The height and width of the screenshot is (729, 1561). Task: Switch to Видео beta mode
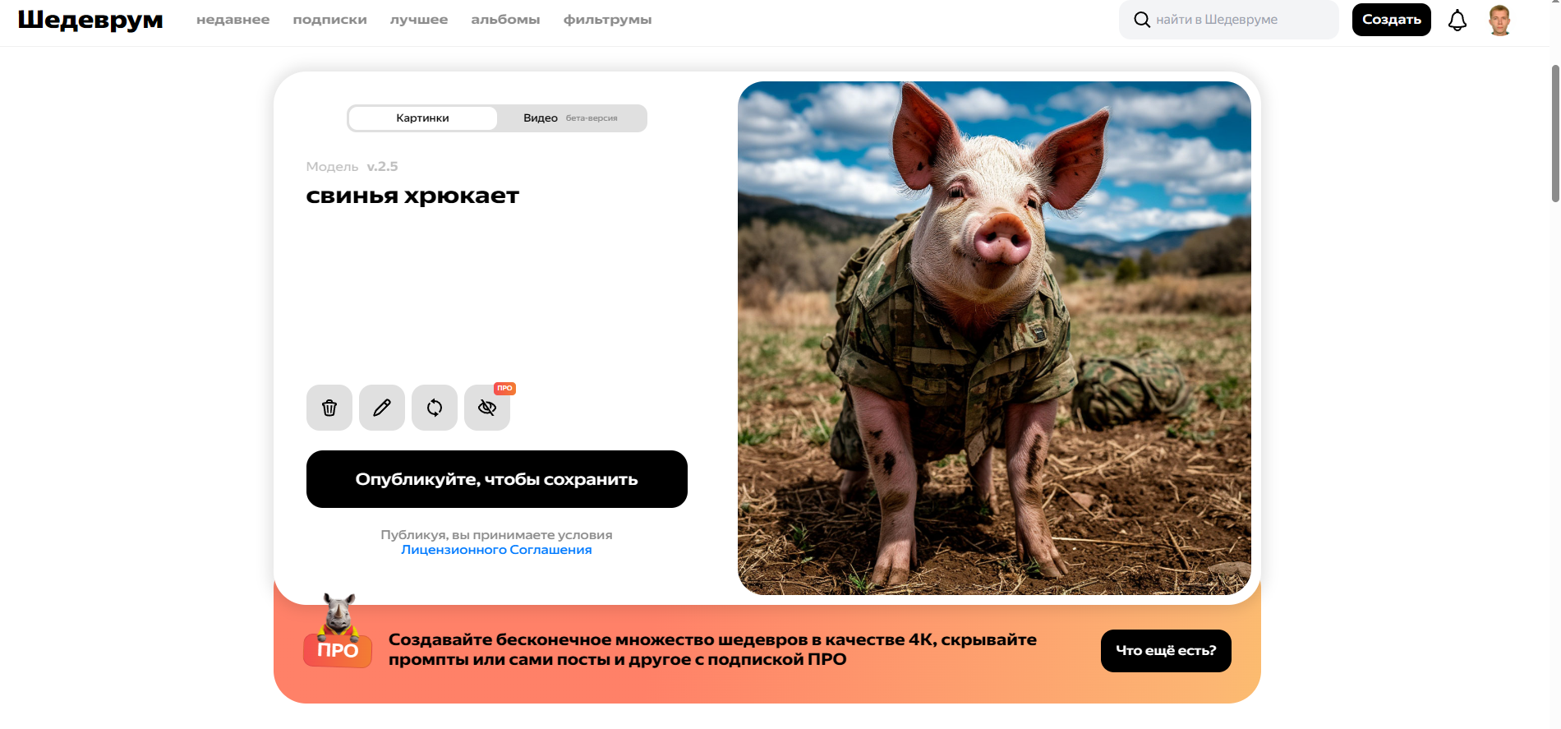(x=571, y=118)
